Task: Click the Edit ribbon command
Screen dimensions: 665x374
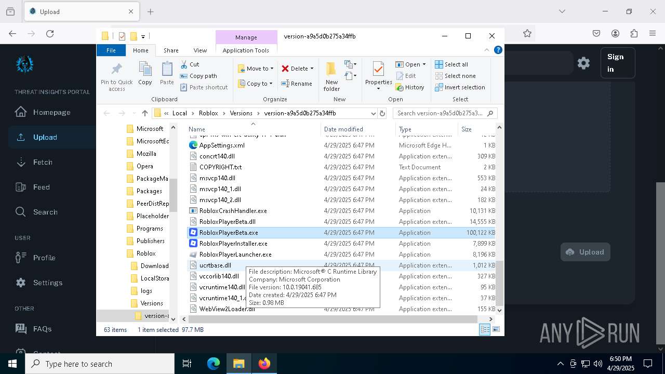Action: (405, 76)
